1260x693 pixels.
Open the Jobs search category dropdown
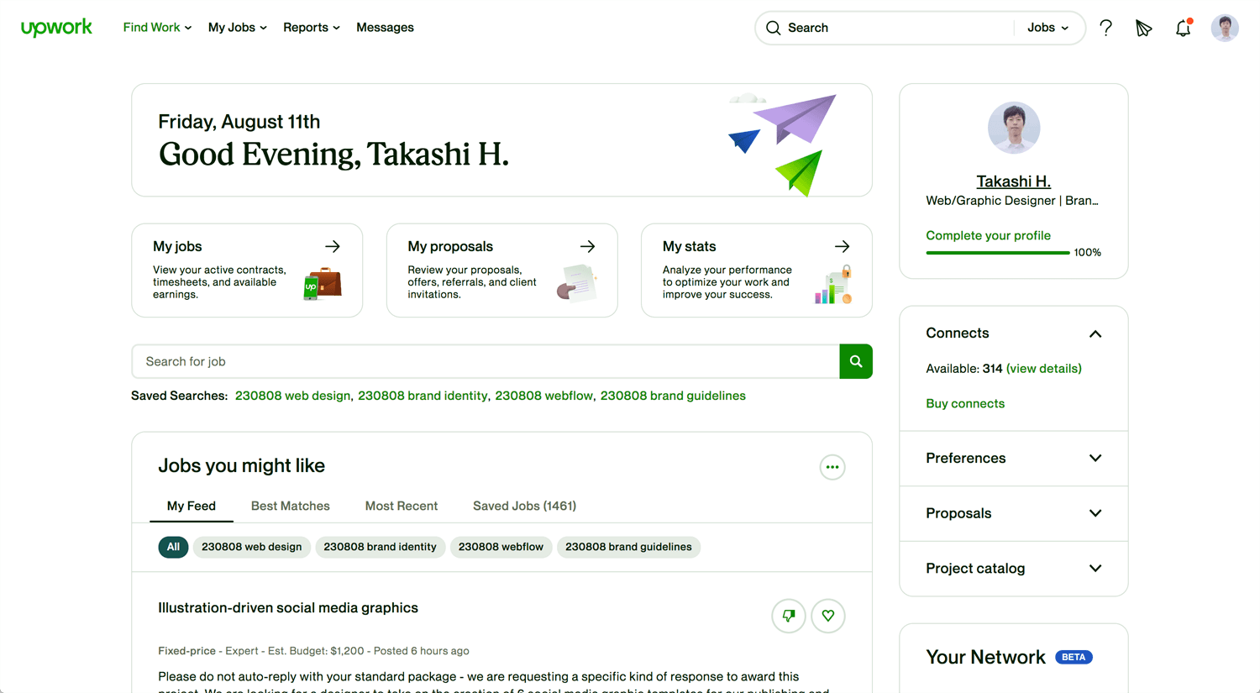1047,28
